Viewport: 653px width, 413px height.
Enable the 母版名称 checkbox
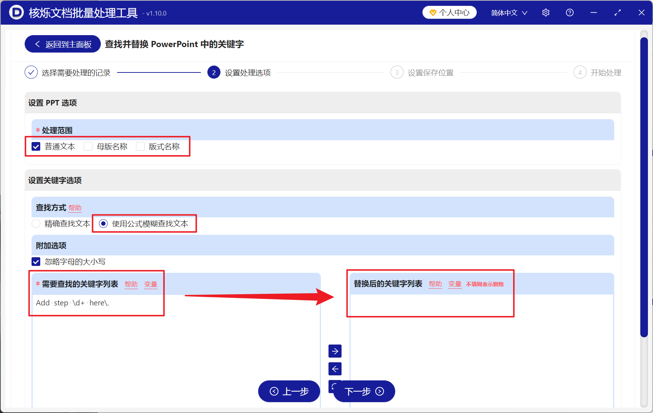pos(88,146)
